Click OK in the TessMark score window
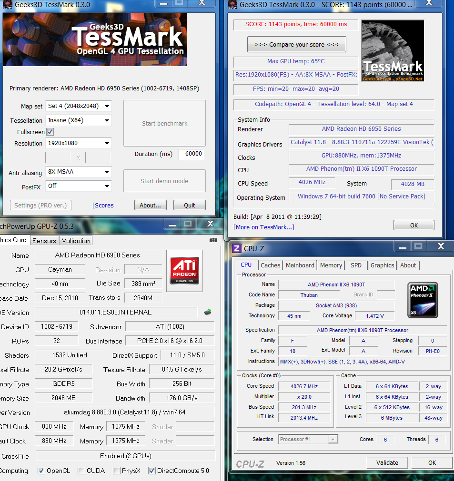454x481 pixels. pyautogui.click(x=414, y=226)
